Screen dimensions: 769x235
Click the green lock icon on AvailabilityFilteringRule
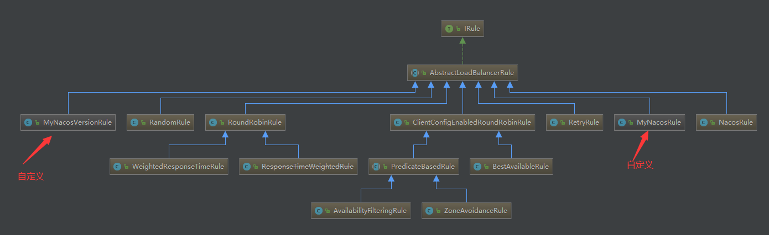pyautogui.click(x=328, y=211)
